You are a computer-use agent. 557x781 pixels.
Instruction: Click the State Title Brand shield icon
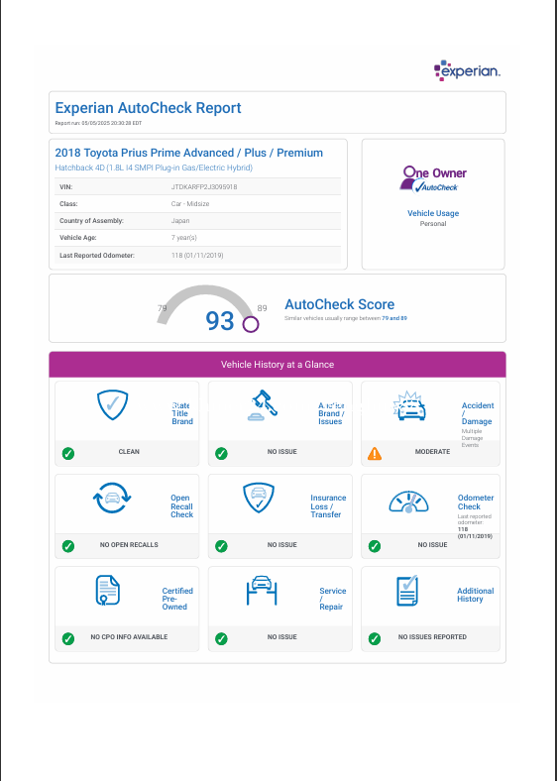112,405
